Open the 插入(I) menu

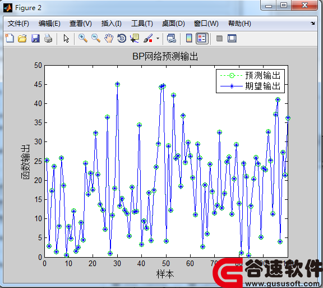click(112, 24)
